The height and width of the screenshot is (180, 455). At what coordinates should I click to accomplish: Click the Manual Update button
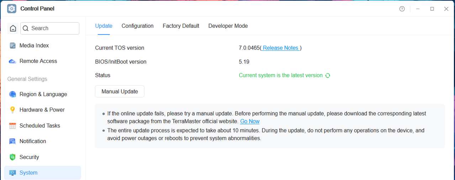tap(120, 91)
